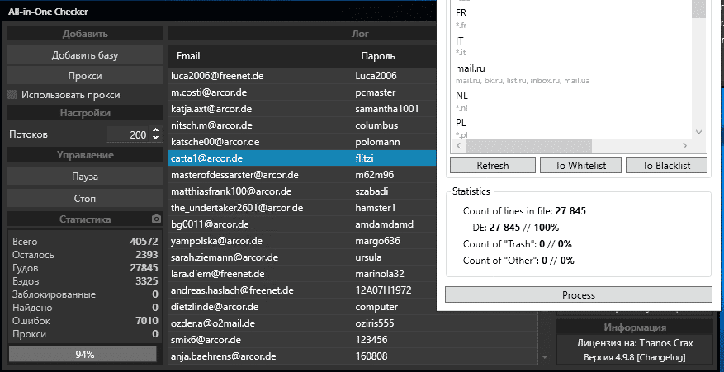The width and height of the screenshot is (724, 372).
Task: Increase Потоков value with up arrow
Action: pyautogui.click(x=155, y=129)
